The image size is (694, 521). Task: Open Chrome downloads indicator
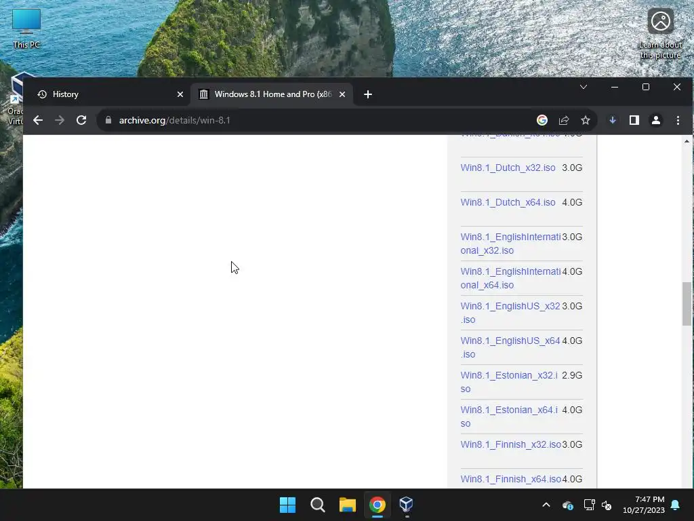613,120
